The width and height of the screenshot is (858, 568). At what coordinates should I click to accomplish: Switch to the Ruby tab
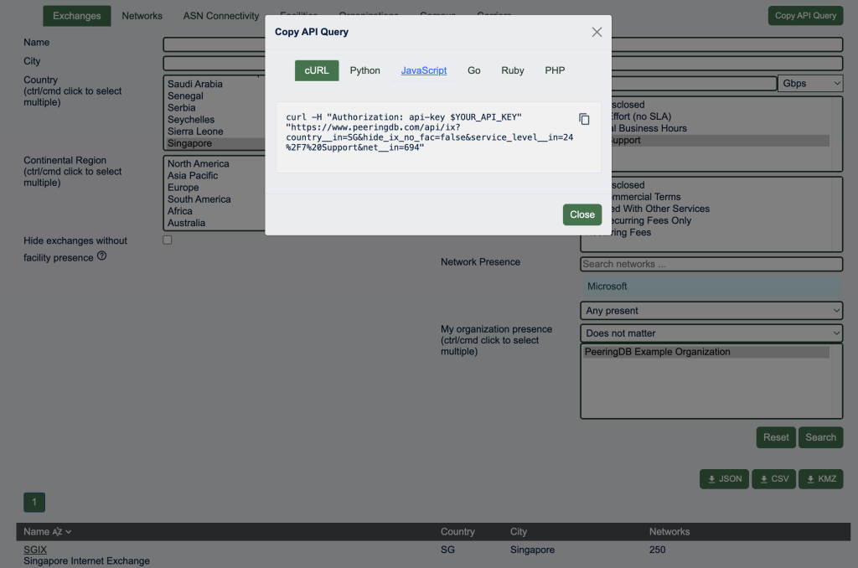(x=513, y=70)
